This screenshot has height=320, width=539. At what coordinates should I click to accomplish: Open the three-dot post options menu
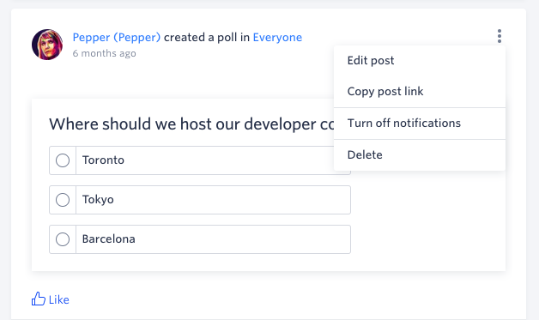coord(500,36)
